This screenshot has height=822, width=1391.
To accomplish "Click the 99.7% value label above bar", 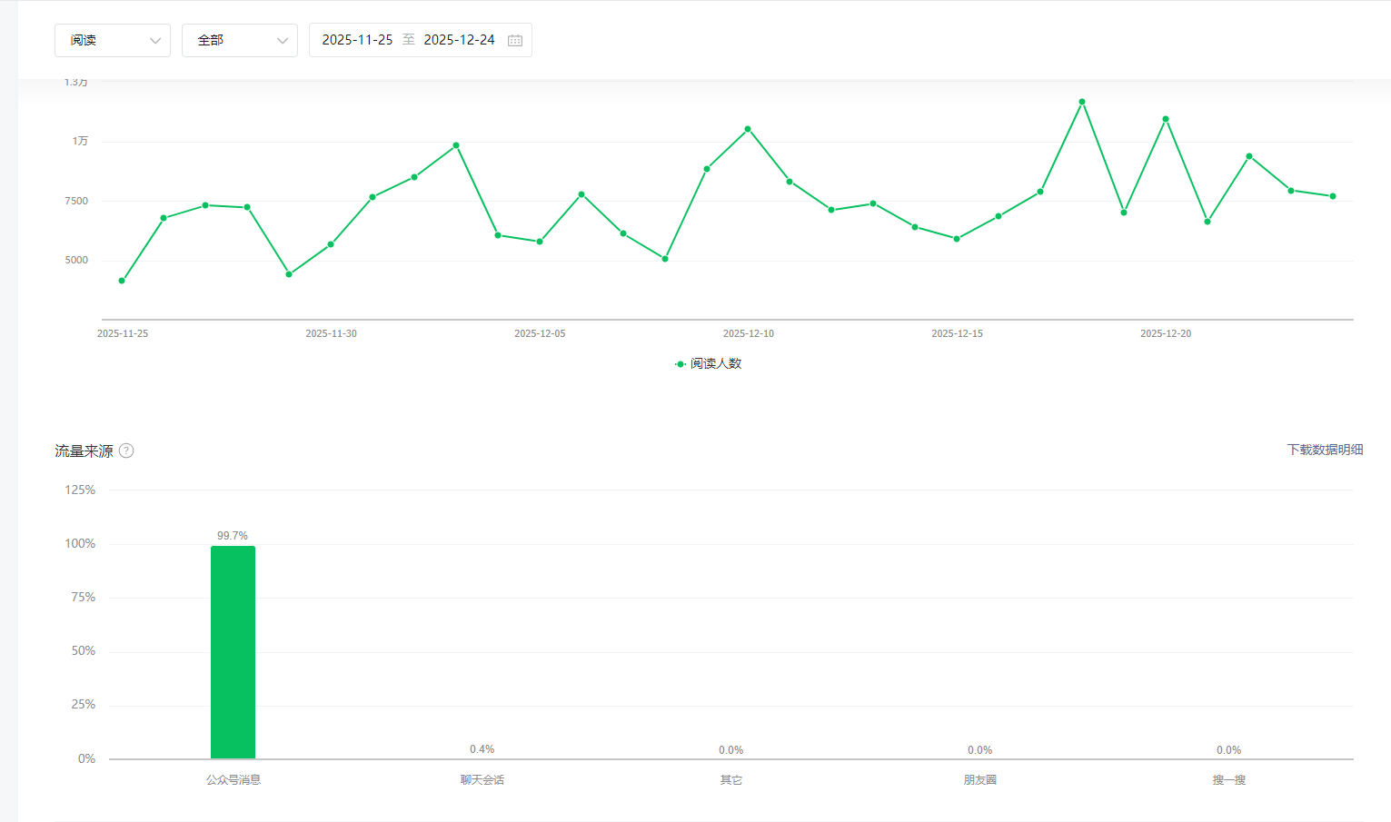I will tap(233, 536).
